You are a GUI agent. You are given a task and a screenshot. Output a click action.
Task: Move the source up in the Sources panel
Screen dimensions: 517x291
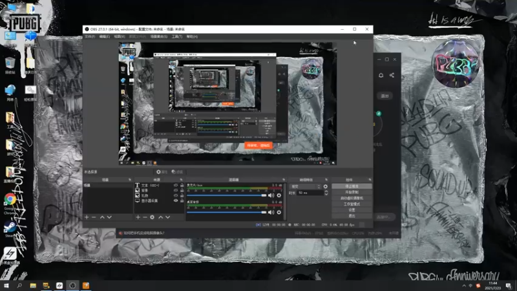click(x=160, y=217)
